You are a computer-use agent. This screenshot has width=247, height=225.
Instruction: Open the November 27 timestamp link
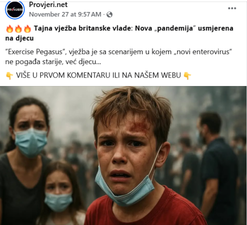coord(65,14)
